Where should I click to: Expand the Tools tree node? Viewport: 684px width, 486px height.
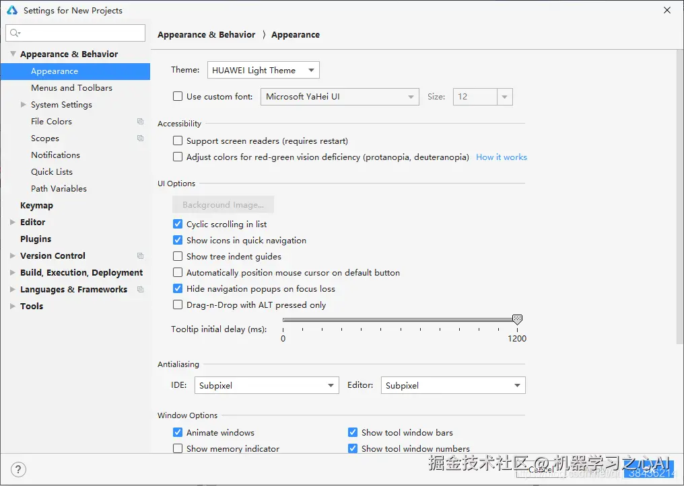click(13, 306)
